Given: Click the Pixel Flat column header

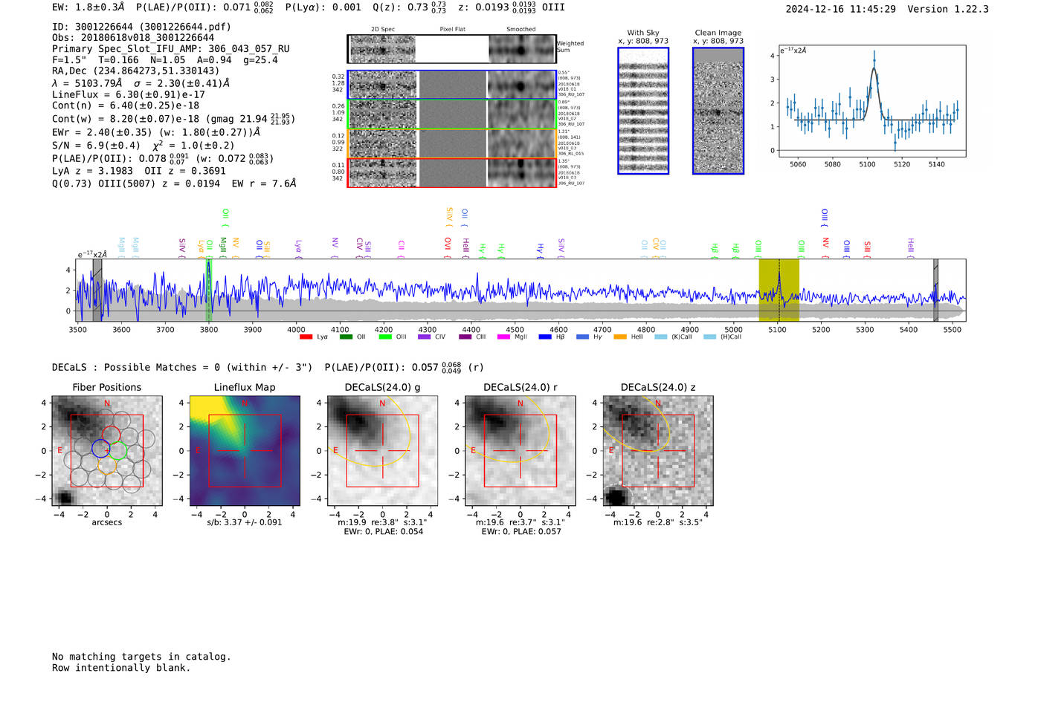Looking at the screenshot, I should tap(452, 30).
